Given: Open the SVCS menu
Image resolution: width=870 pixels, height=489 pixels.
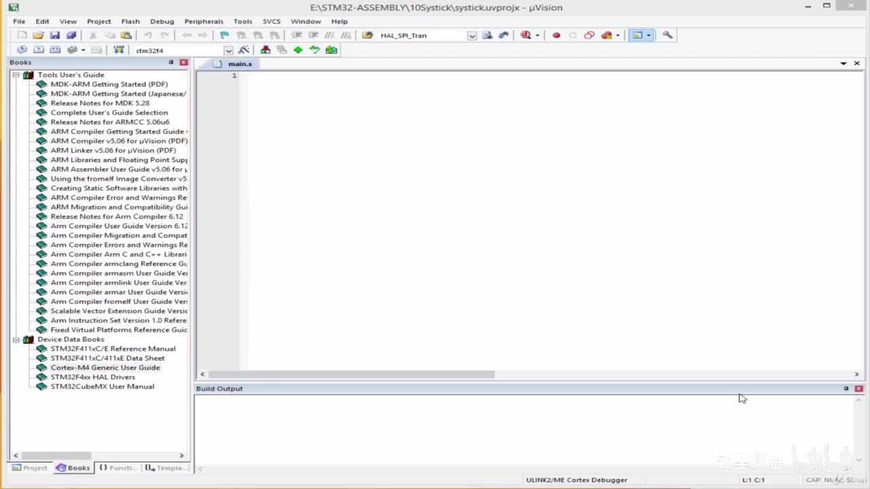Looking at the screenshot, I should pyautogui.click(x=271, y=21).
